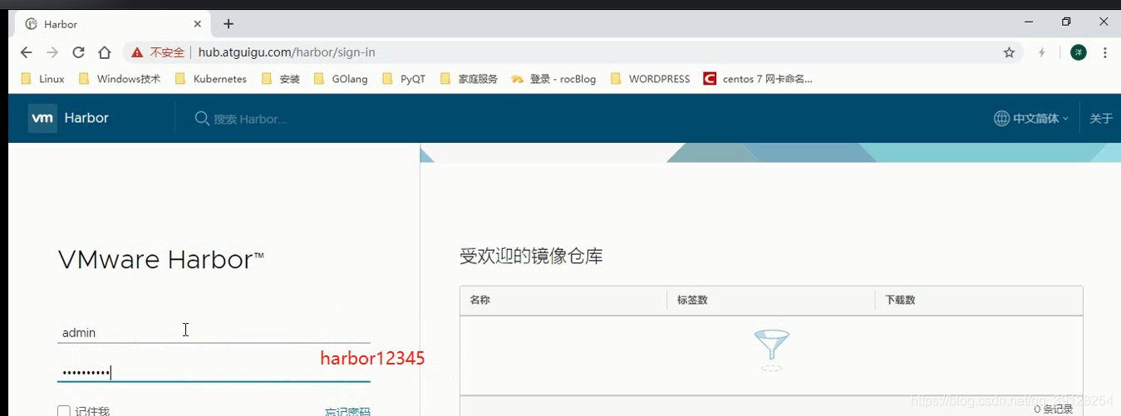Go forward with the browser forward arrow

click(x=52, y=52)
